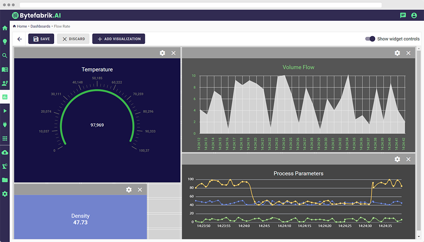Click Home in the breadcrumb
Viewport: 424px width, 242px height.
click(22, 26)
